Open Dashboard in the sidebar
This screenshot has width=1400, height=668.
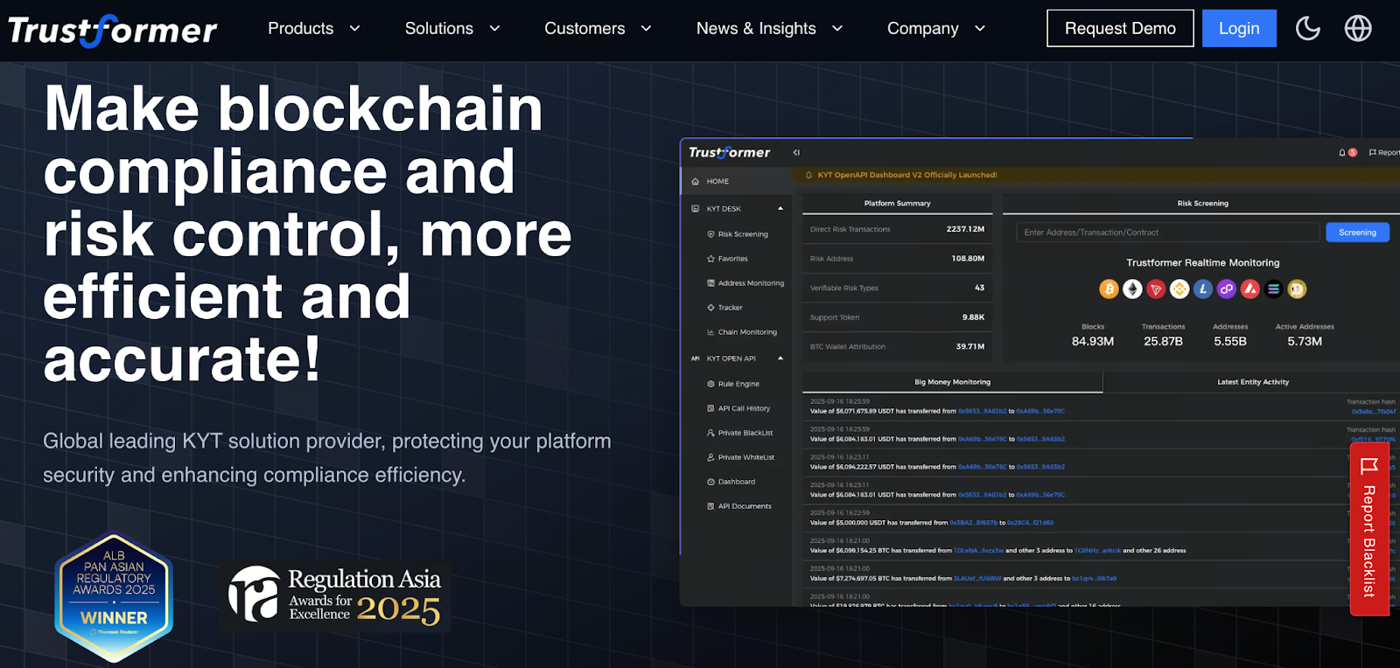pyautogui.click(x=731, y=482)
